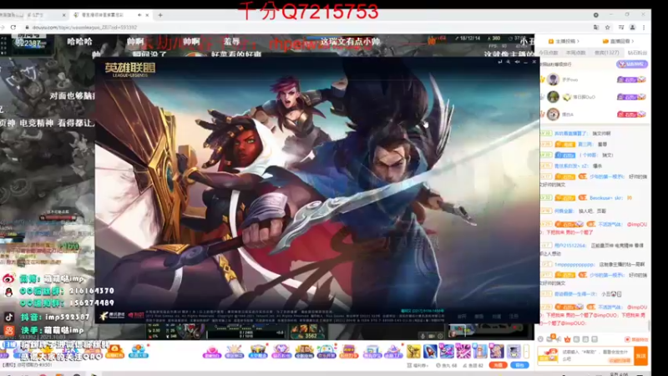Mute audio on the active Douyu tab

tap(139, 15)
